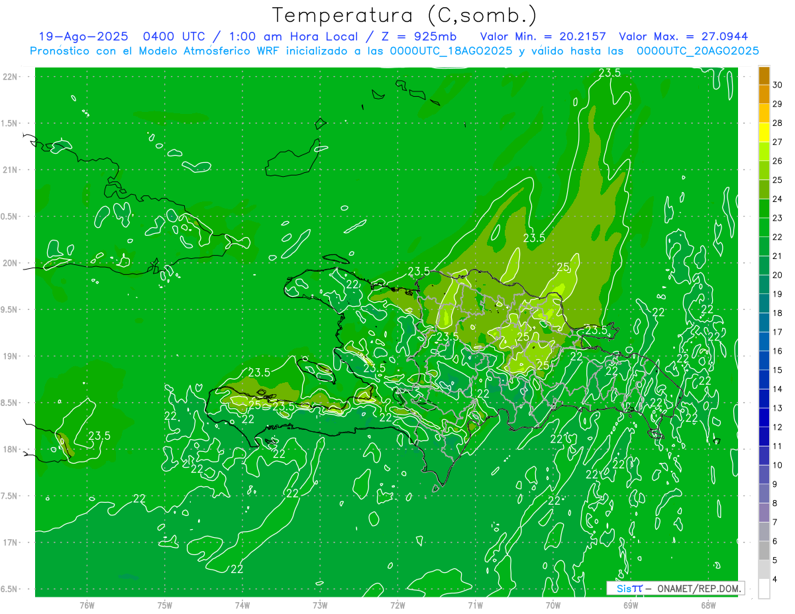Viewport: 795px width, 614px height.
Task: Pick the purple swatch between 8 and 9
Action: pos(764,494)
